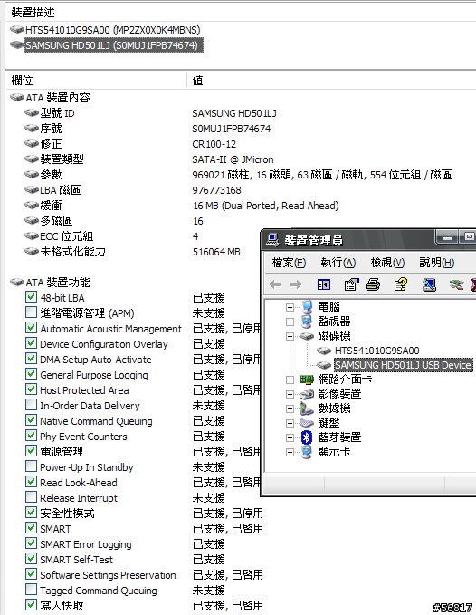
Task: Expand the 藍芽裝置 tree node
Action: click(290, 437)
